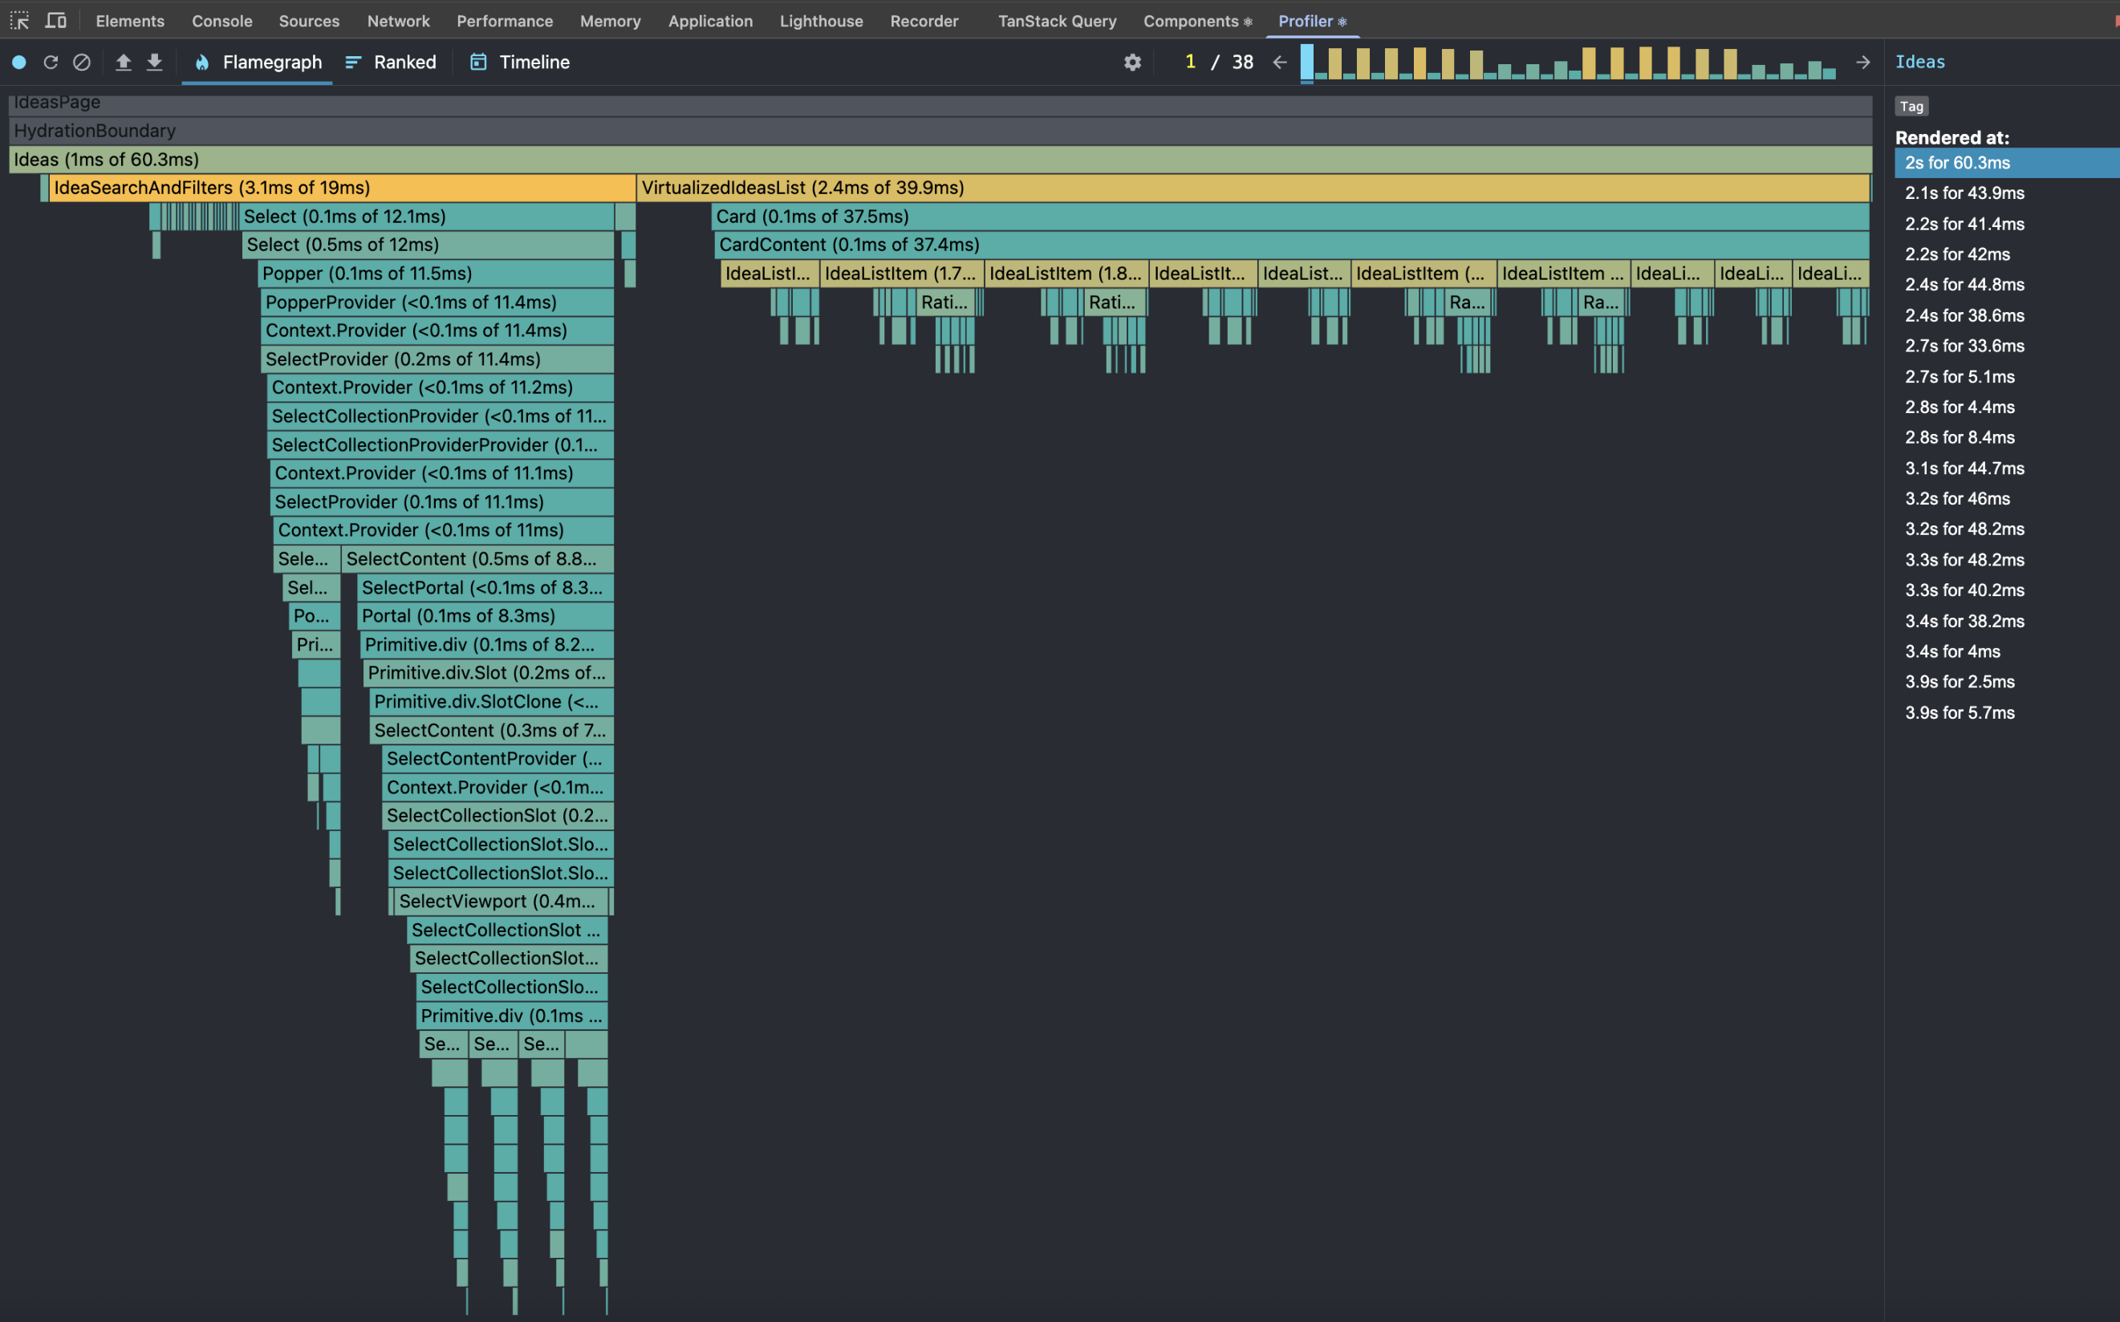Open the Lighthouse tab
The width and height of the screenshot is (2120, 1322).
click(x=821, y=21)
